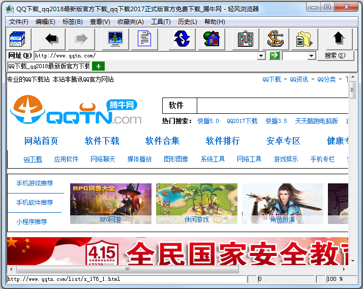Click the browser title bar app icon

(10, 9)
